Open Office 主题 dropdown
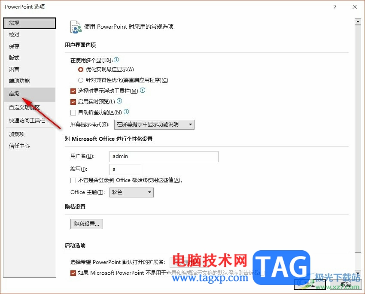Screen dimensions: 365x294 (x=131, y=192)
